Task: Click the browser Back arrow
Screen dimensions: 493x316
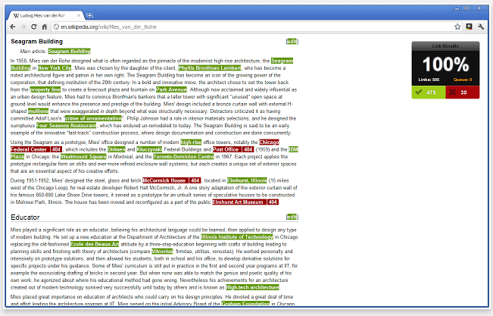Action: 13,27
